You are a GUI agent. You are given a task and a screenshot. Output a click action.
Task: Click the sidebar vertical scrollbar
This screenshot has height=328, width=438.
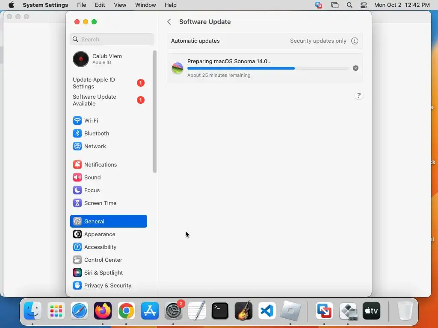(155, 111)
